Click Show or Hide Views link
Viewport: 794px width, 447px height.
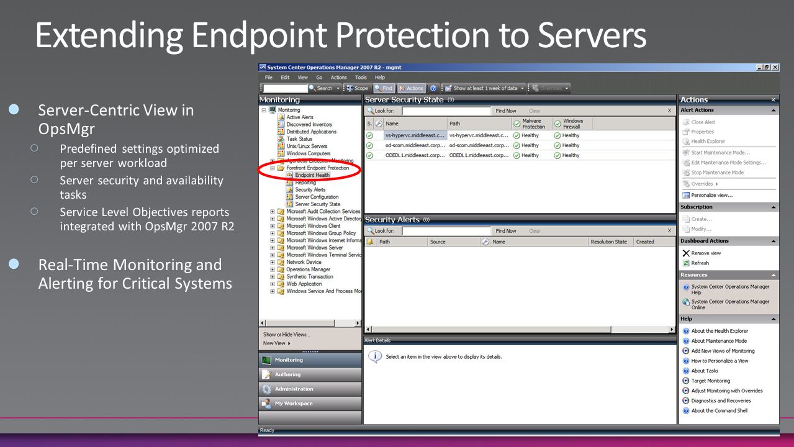click(x=286, y=335)
